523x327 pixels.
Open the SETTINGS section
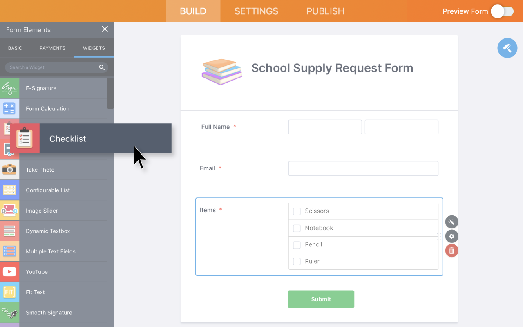pos(256,11)
